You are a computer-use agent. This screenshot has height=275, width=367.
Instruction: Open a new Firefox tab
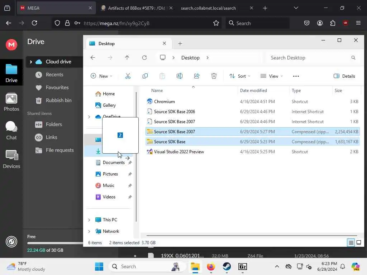point(265,8)
